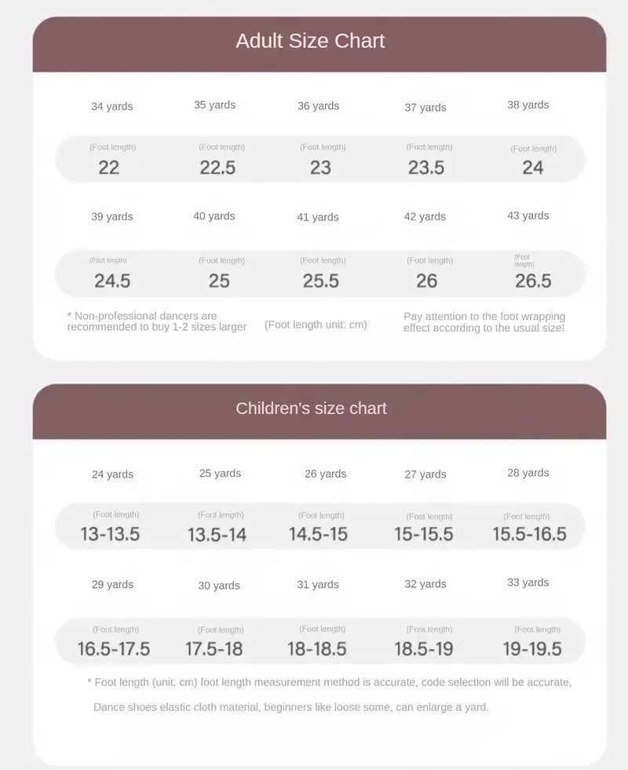Click the 19-19.5 foot length range
The width and height of the screenshot is (628, 770).
pos(532,649)
